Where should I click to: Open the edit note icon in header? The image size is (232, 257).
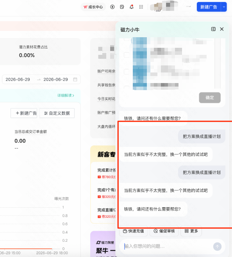pyautogui.click(x=122, y=7)
